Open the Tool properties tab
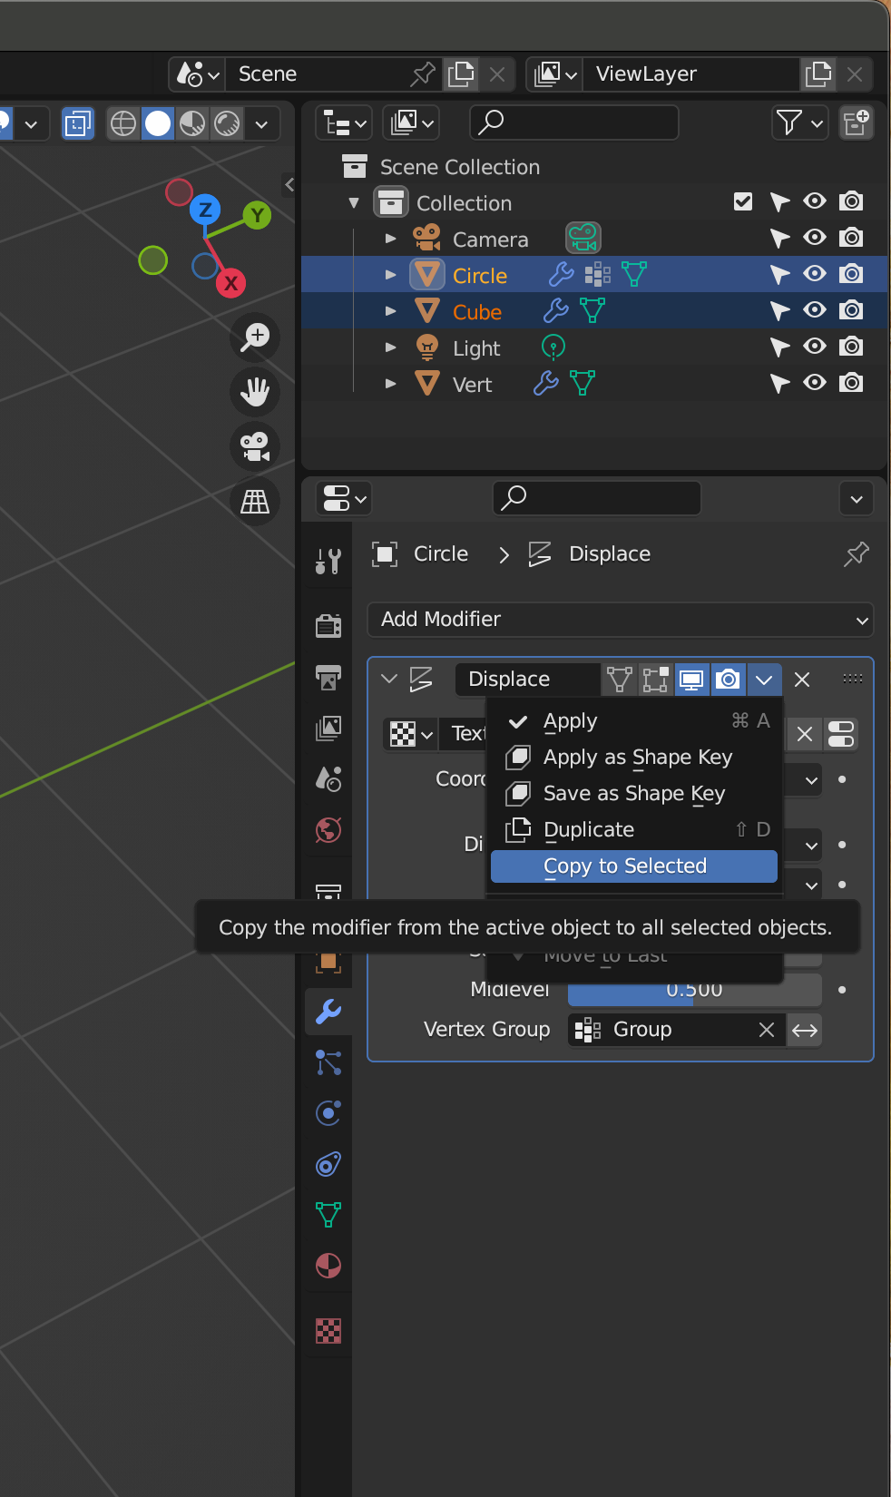The image size is (891, 1497). [328, 562]
